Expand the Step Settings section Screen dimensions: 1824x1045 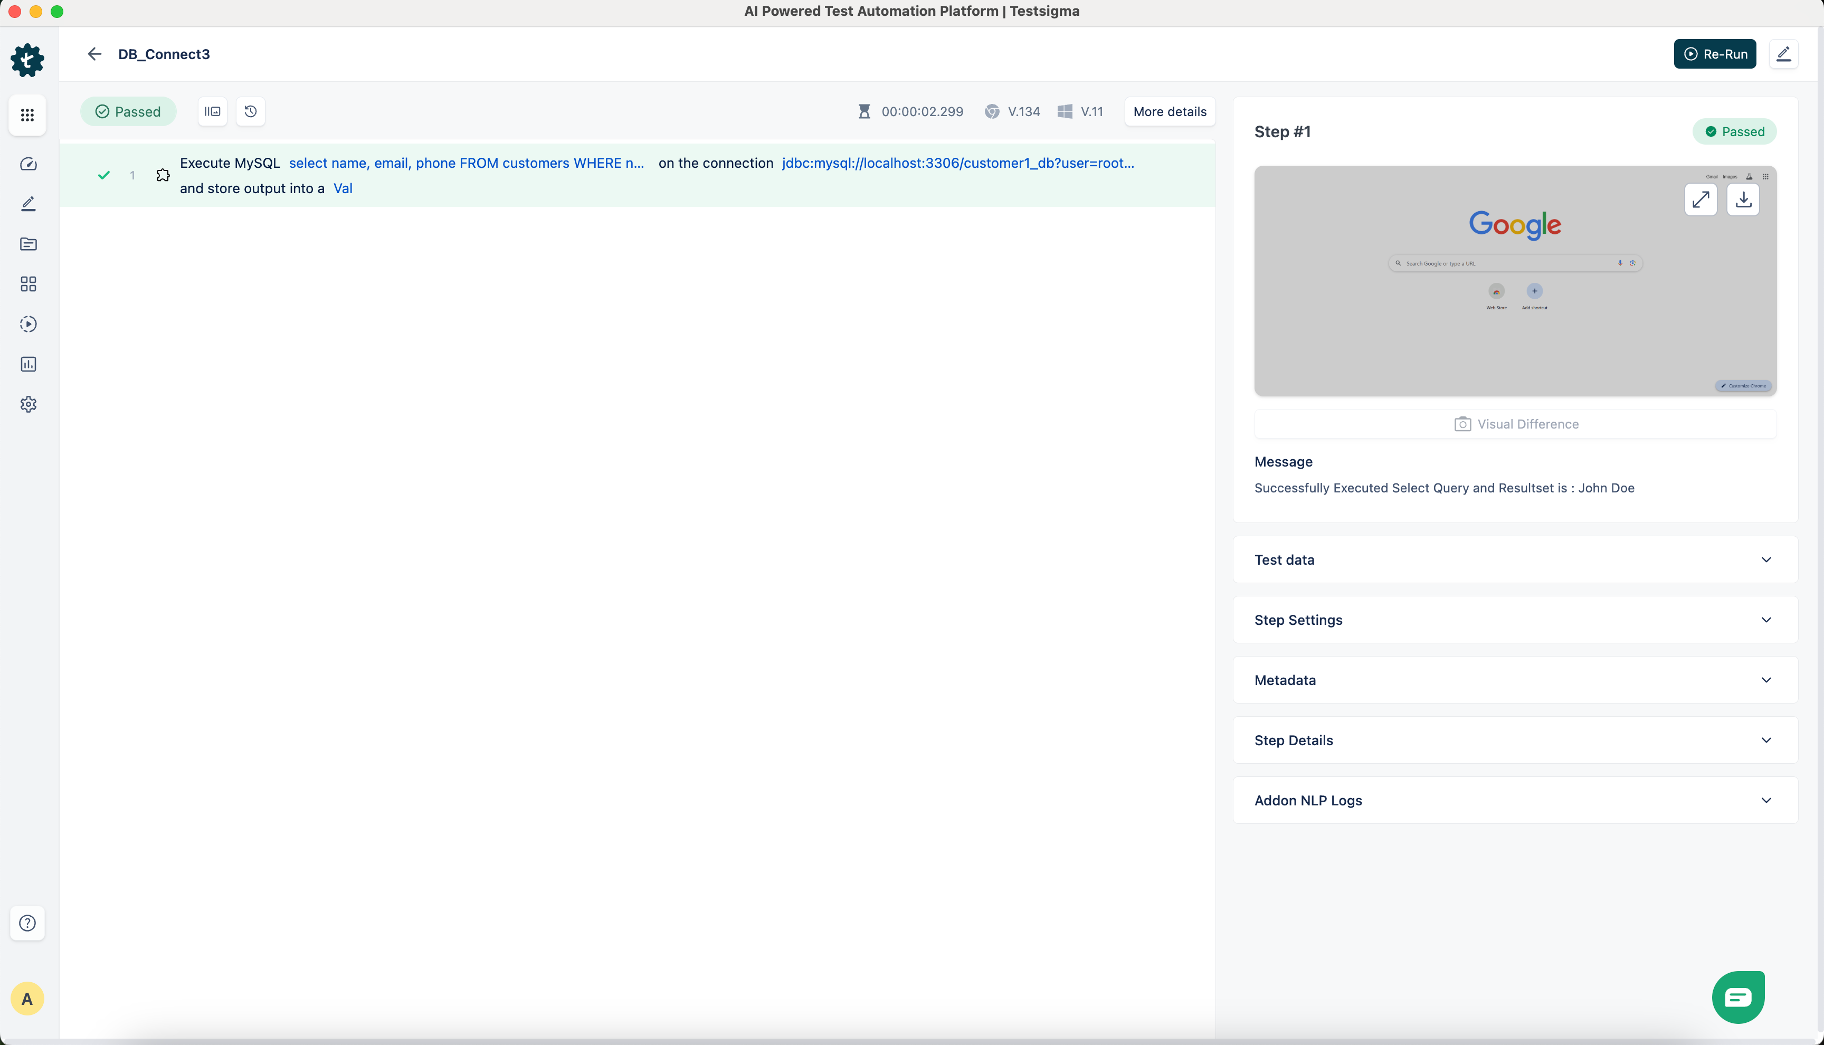[x=1515, y=620]
